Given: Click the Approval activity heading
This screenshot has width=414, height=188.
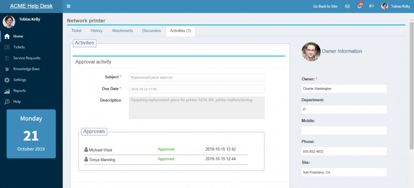Looking at the screenshot, I should (93, 62).
